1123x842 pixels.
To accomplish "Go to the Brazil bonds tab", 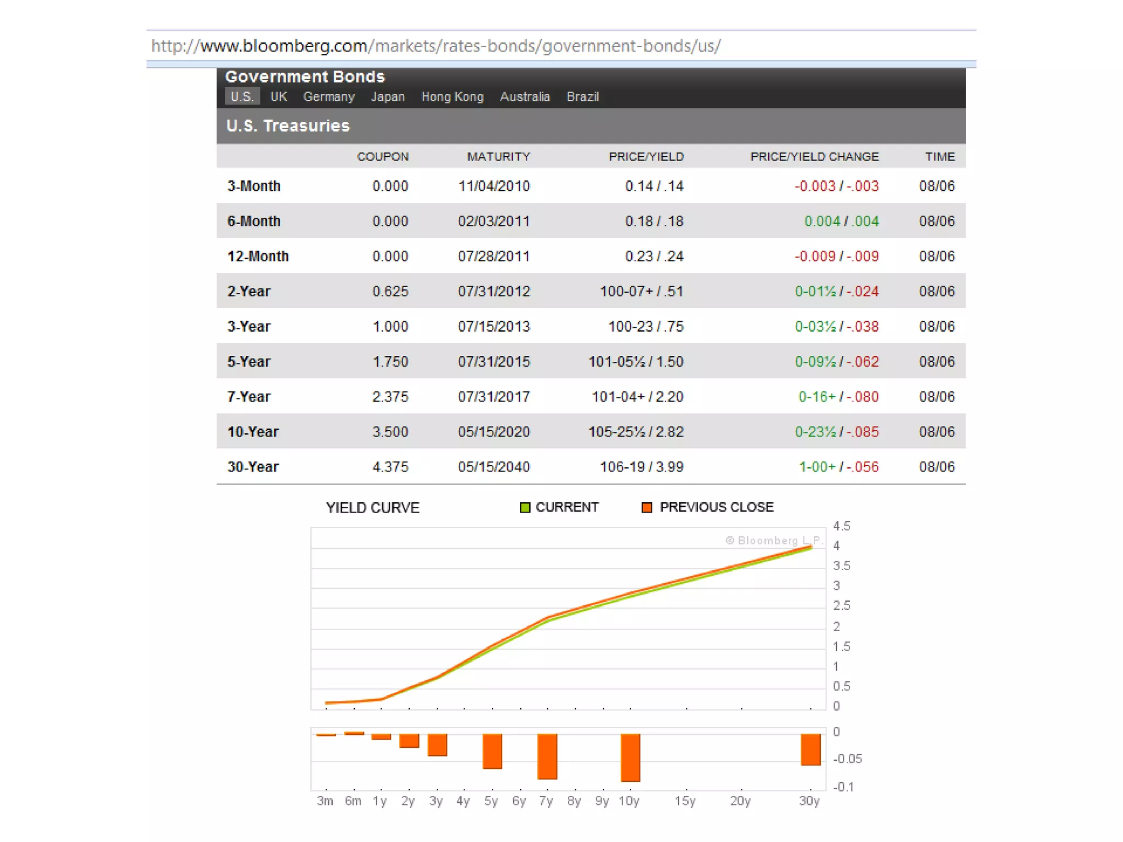I will tap(582, 96).
